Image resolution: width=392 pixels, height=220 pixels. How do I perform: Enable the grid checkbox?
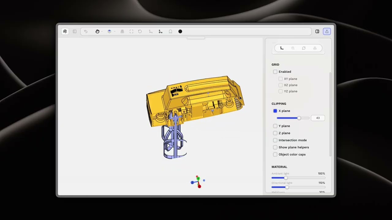275,72
